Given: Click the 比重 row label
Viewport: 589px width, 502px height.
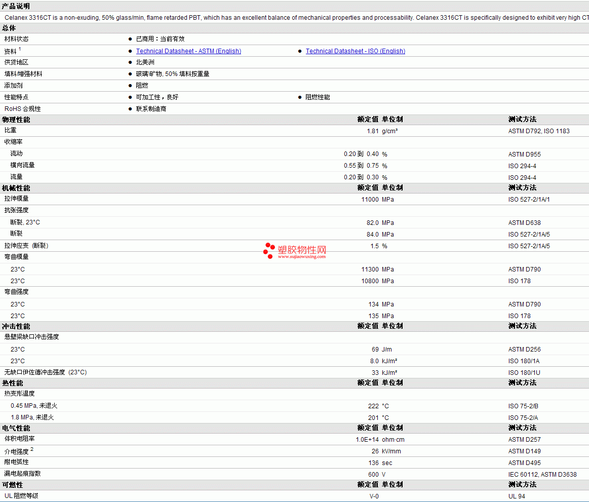Looking at the screenshot, I should pos(11,130).
